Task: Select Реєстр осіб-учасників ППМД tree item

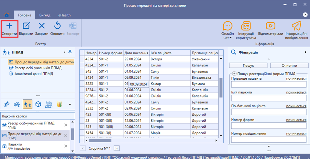Action: [x=35, y=68]
